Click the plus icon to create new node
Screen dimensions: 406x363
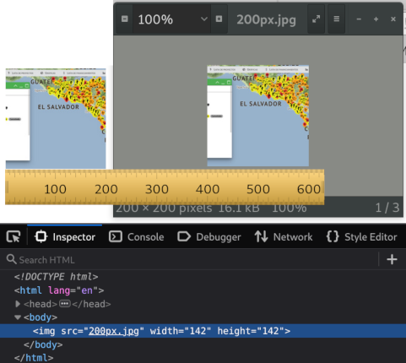[392, 259]
